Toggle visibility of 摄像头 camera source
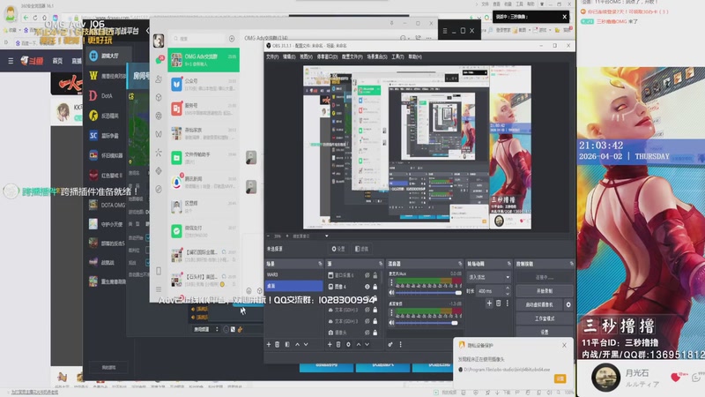Screen dimensions: 705x397 pyautogui.click(x=367, y=333)
